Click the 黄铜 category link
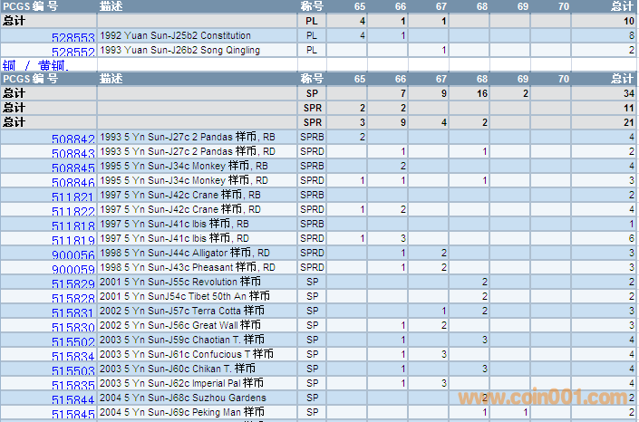Viewport: 639px width, 422px height. [51, 65]
